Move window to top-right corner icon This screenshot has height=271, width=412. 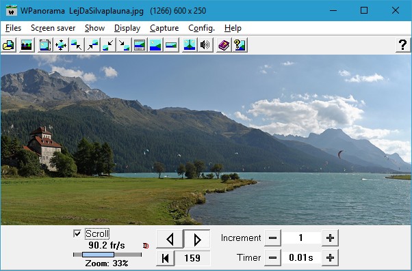pos(92,45)
